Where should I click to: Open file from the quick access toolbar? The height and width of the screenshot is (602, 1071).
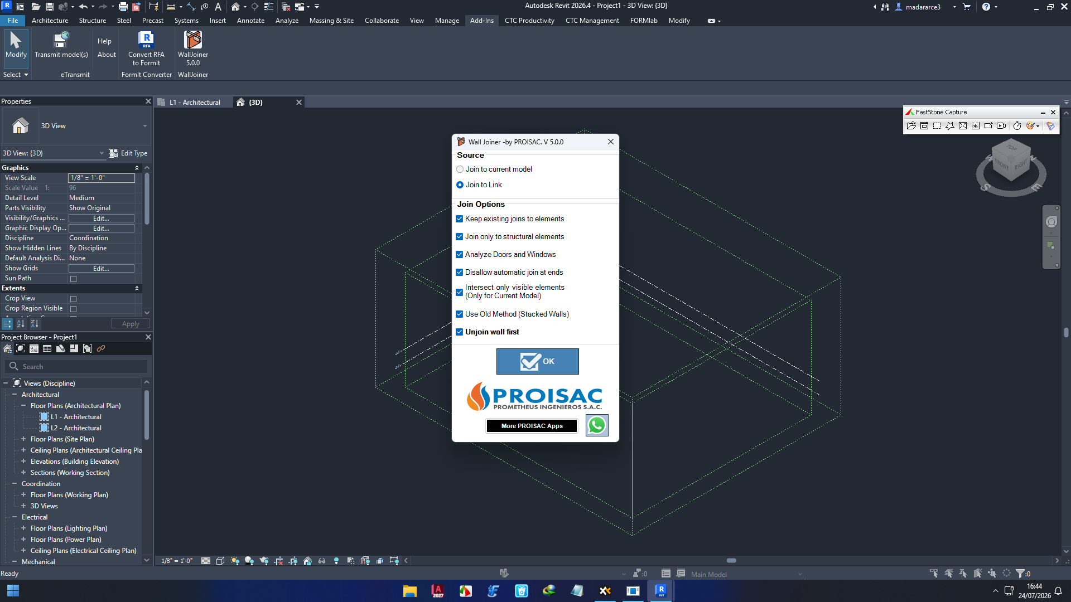(35, 7)
